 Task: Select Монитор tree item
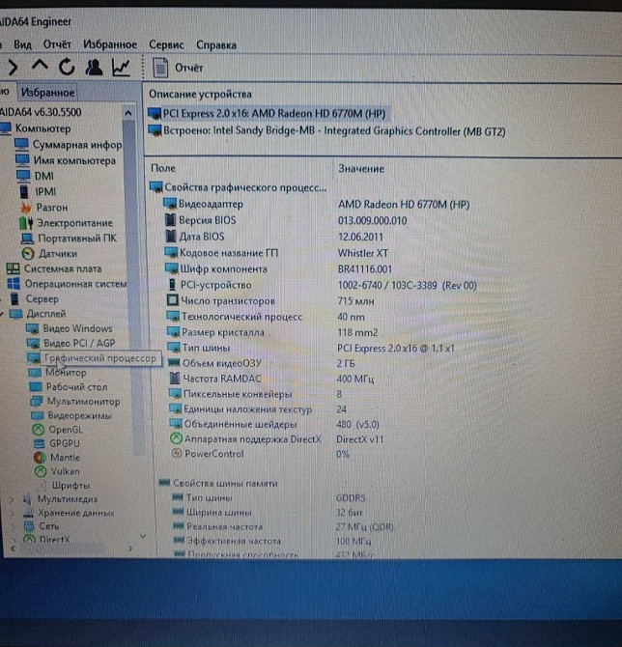pos(66,373)
